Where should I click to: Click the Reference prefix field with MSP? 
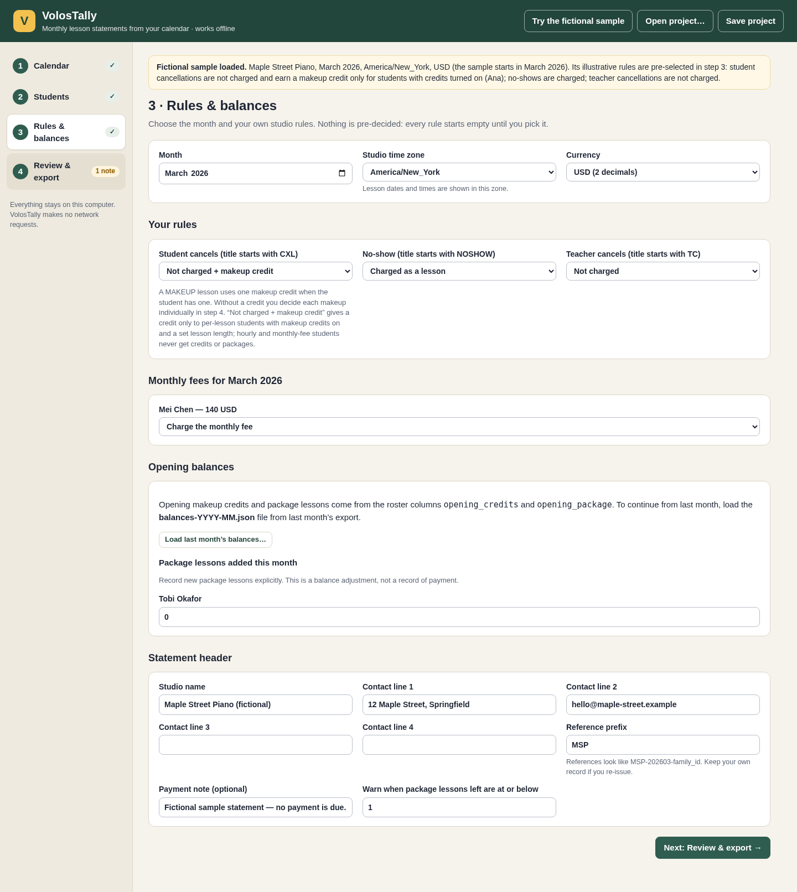(663, 745)
